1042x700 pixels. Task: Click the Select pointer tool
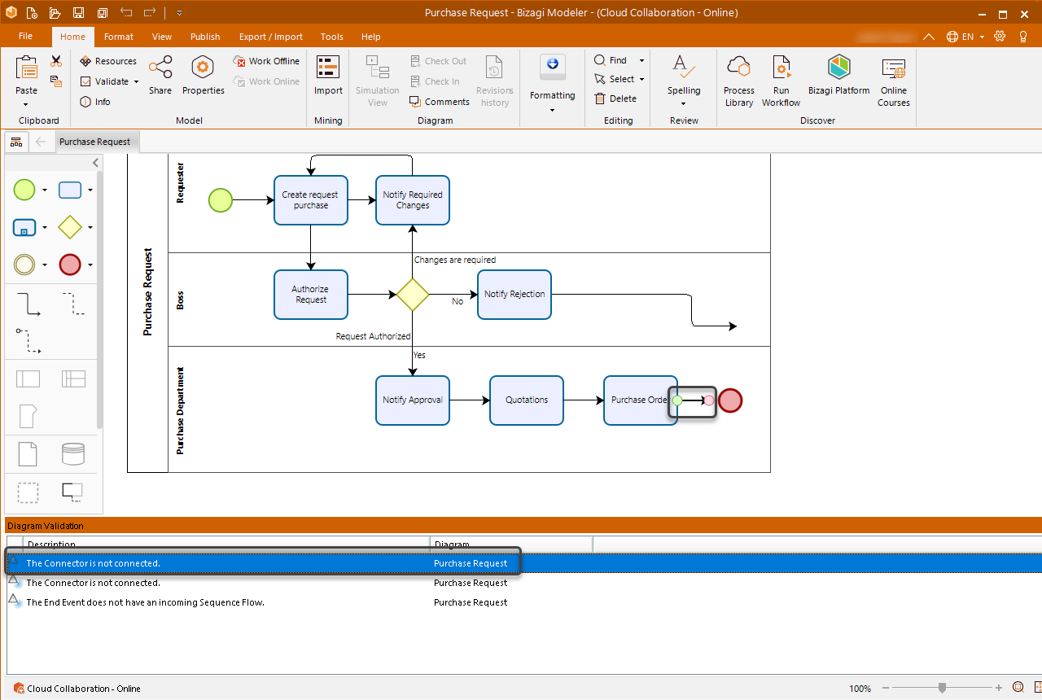(x=614, y=79)
